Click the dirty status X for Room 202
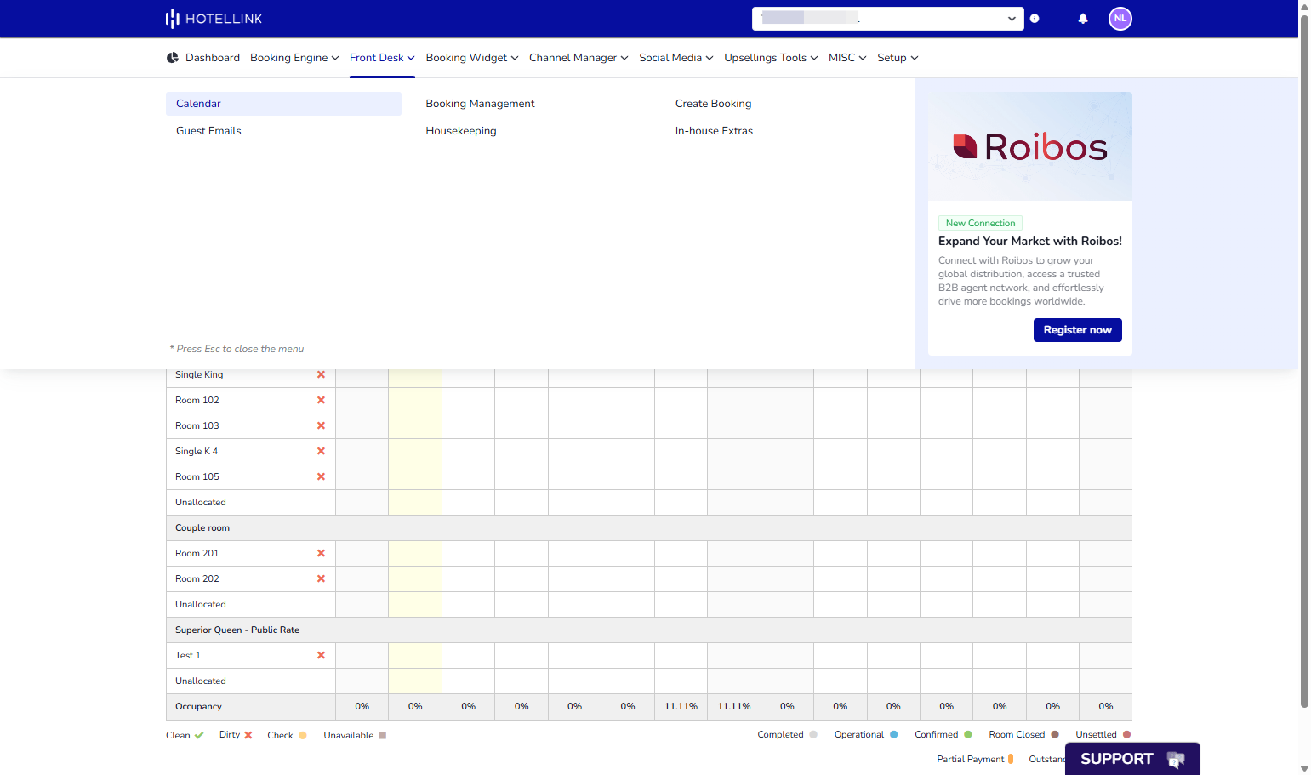Viewport: 1311px width, 775px height. click(x=321, y=578)
